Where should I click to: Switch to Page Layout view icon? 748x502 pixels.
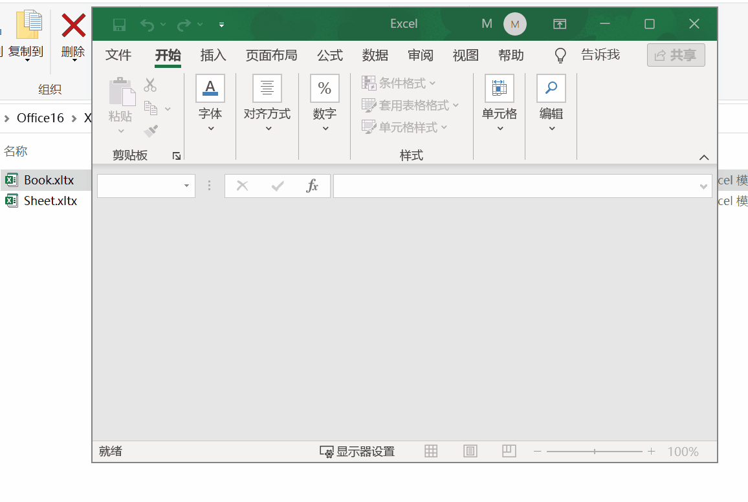470,451
